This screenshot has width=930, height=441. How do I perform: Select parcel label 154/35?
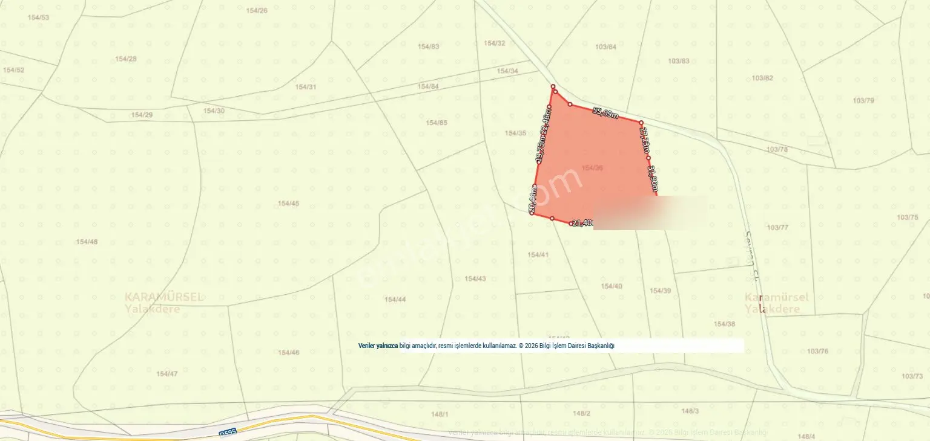[515, 133]
